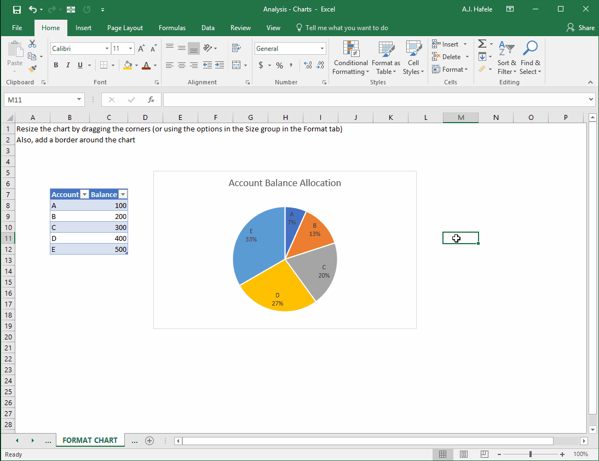Click the Save icon in quick access toolbar
The height and width of the screenshot is (461, 599).
(17, 9)
